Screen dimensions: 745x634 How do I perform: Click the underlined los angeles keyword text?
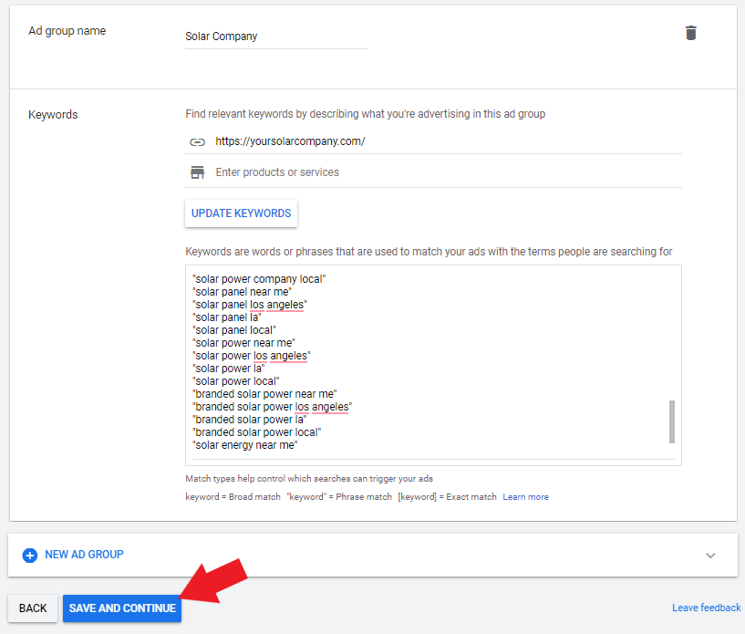[x=274, y=304]
